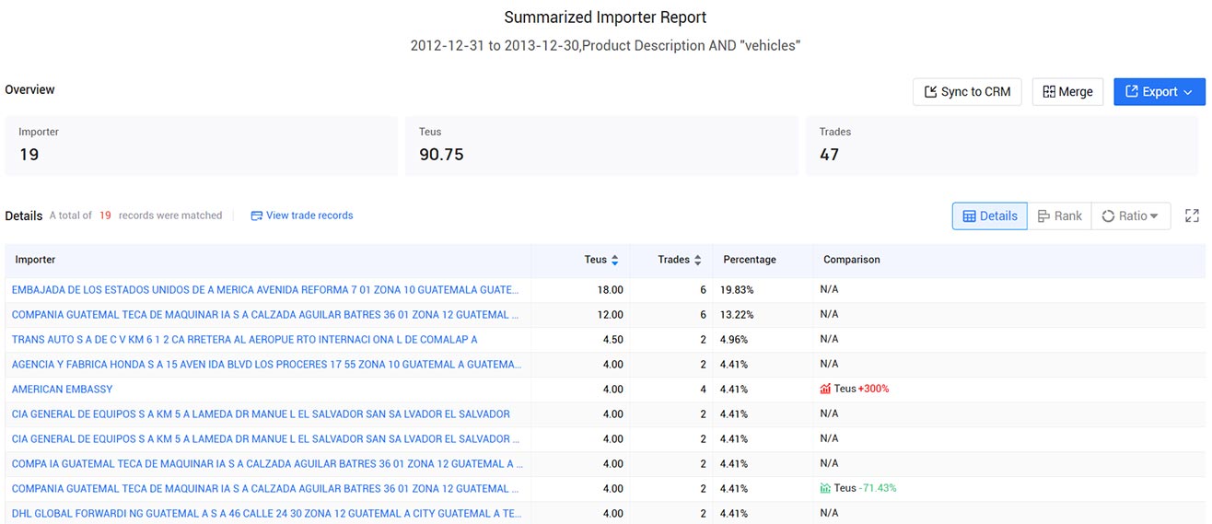The height and width of the screenshot is (524, 1212).
Task: Open the TRANS AUTO S A importer link
Action: [x=245, y=339]
